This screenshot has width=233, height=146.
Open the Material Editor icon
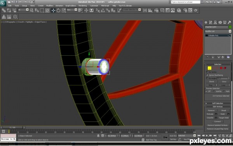coord(179,10)
